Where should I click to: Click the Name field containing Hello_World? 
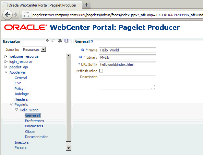coord(127,50)
